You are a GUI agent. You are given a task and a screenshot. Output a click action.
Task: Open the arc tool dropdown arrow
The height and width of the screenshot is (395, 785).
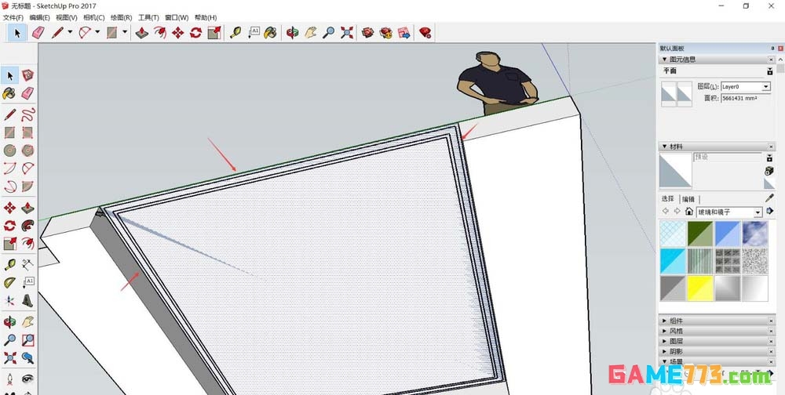97,32
